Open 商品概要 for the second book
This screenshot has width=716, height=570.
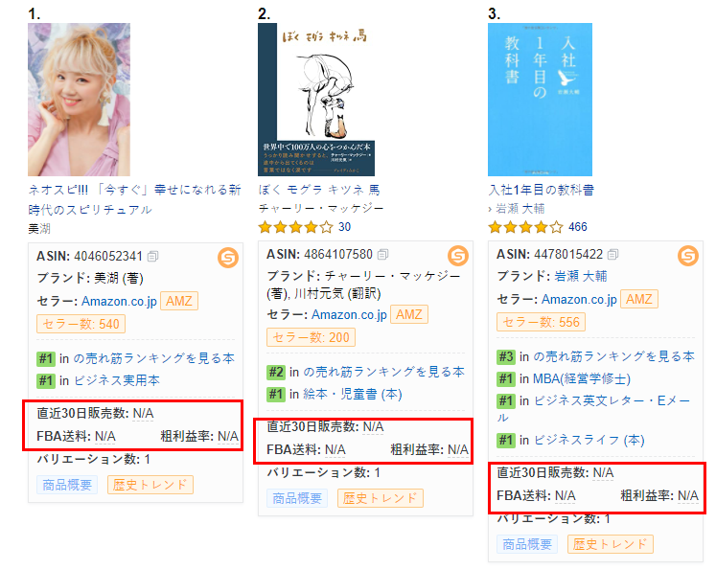click(297, 498)
